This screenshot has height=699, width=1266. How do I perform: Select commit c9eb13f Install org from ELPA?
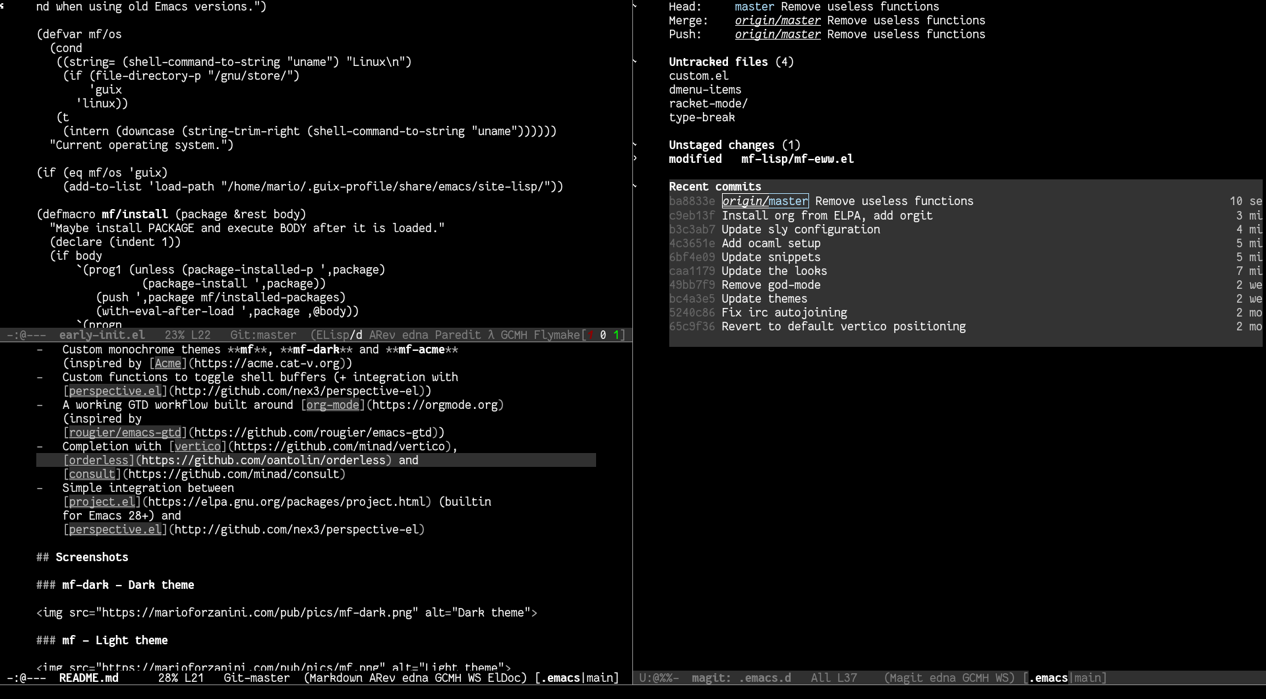point(827,216)
